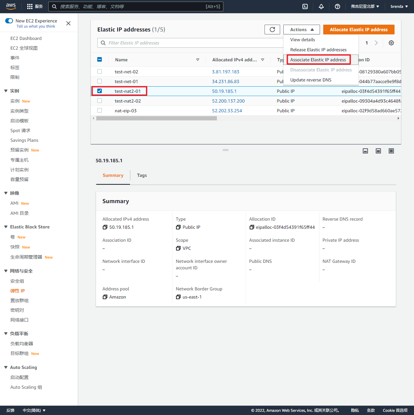Open the Actions dropdown

pyautogui.click(x=302, y=30)
